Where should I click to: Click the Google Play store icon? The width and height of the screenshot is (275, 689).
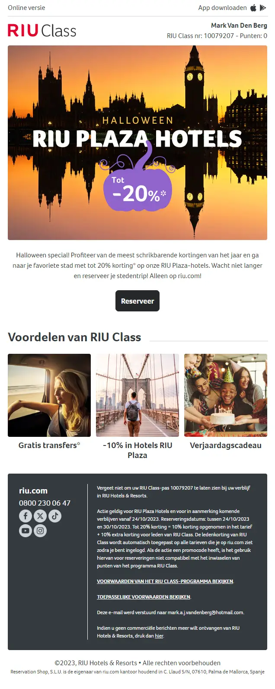tap(263, 8)
